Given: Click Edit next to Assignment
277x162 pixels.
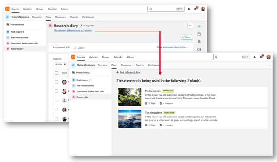Looking at the screenshot, I should click(x=68, y=48).
